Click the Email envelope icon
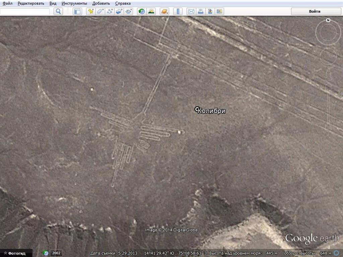The image size is (343, 257). tap(191, 11)
